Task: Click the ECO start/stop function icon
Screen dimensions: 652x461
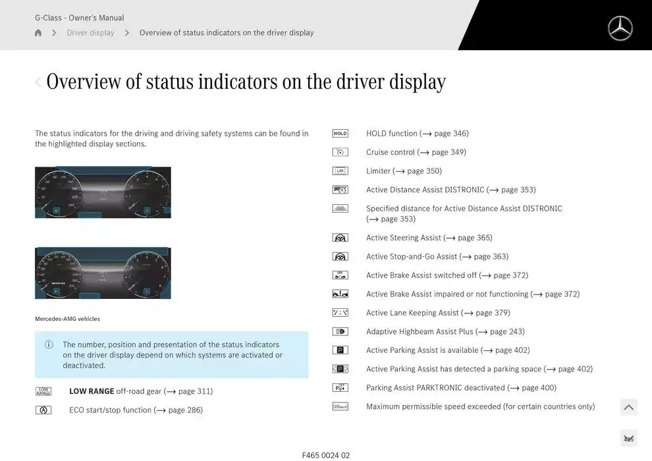Action: coord(43,410)
